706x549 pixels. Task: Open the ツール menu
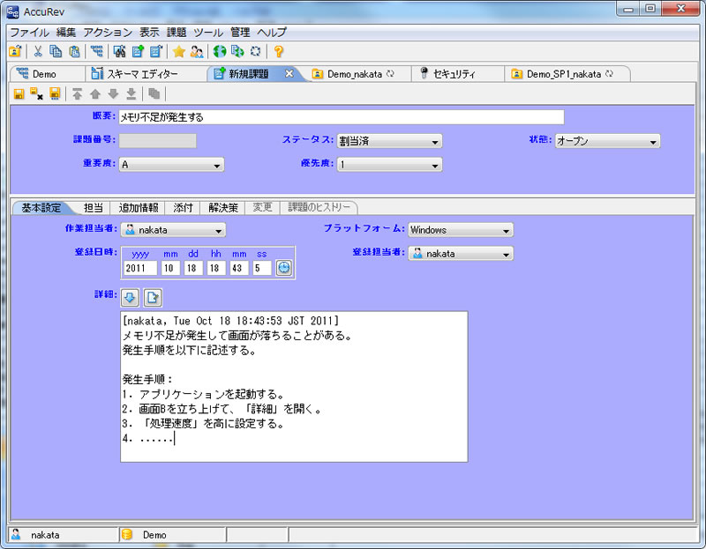pos(208,33)
